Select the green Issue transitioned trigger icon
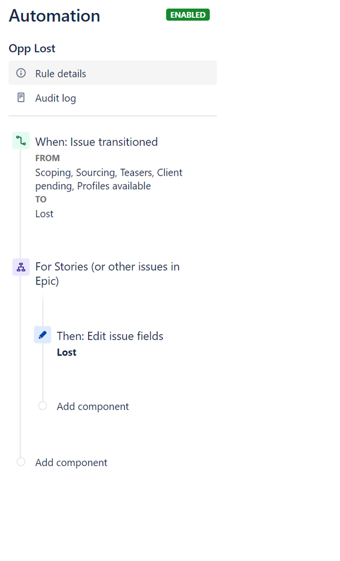 21,140
